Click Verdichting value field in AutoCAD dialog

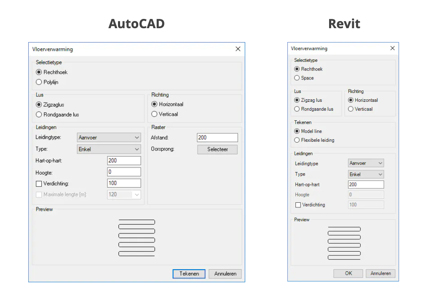(x=124, y=183)
